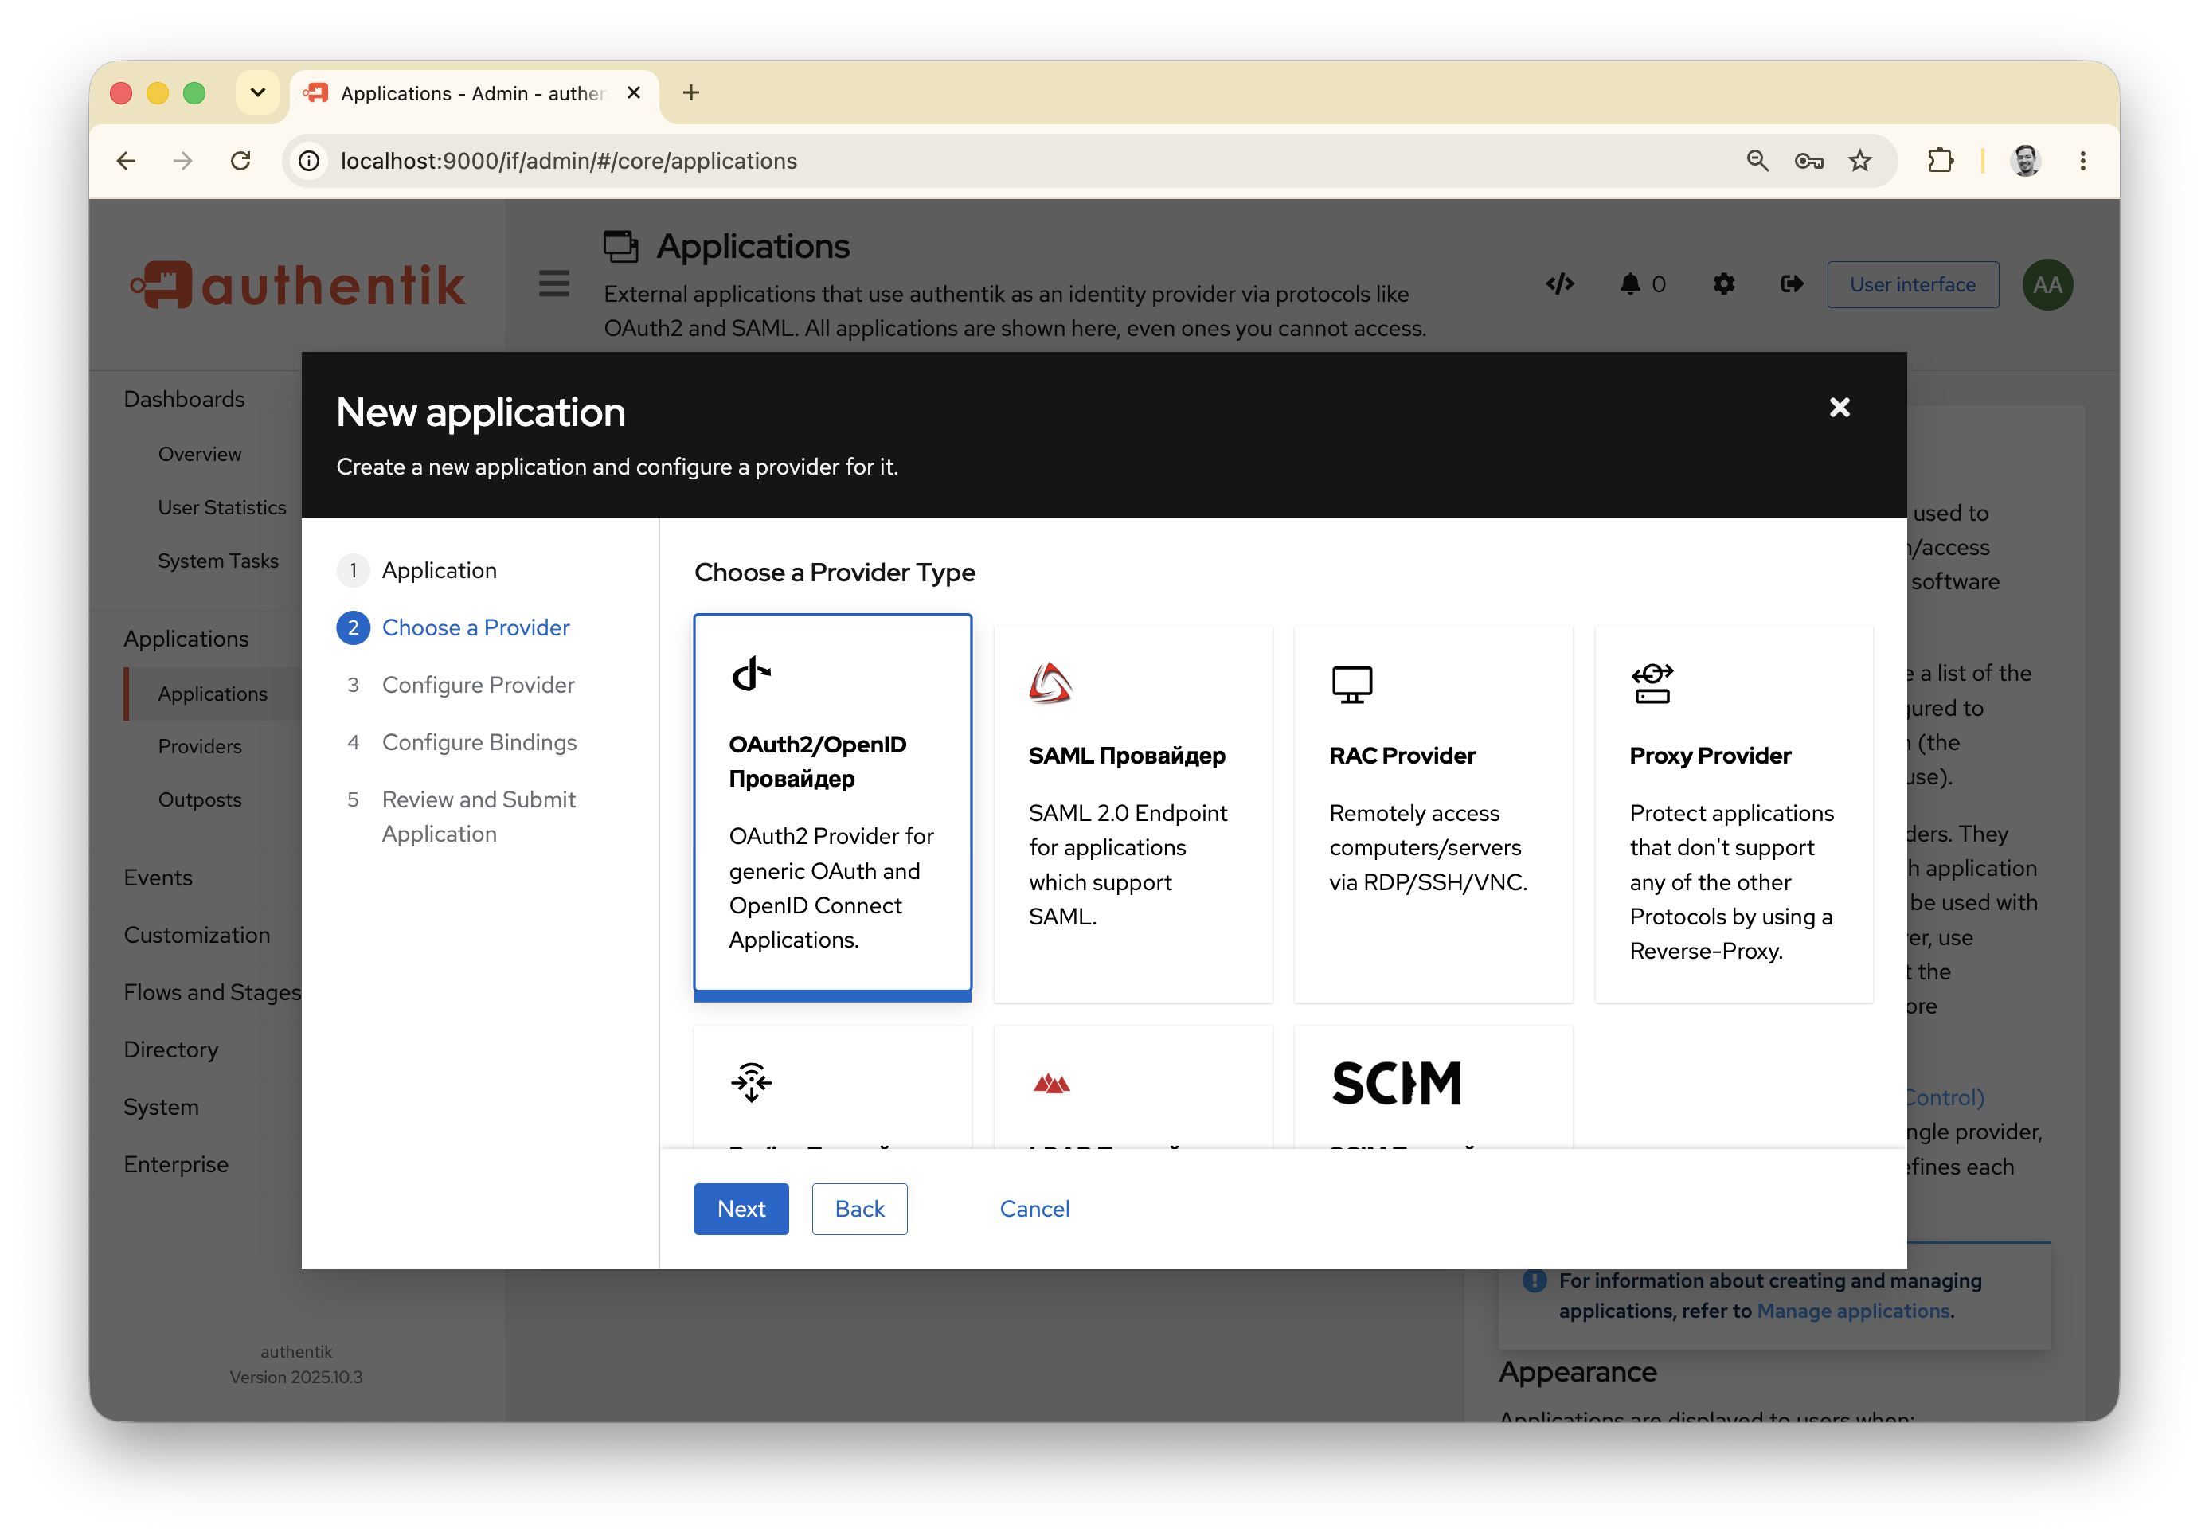The width and height of the screenshot is (2209, 1540).
Task: Expand the Dashboards sidebar section
Action: [x=184, y=399]
